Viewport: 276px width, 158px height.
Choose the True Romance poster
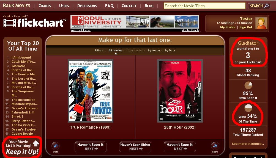coord(91,91)
